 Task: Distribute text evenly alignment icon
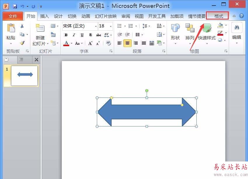pos(152,43)
